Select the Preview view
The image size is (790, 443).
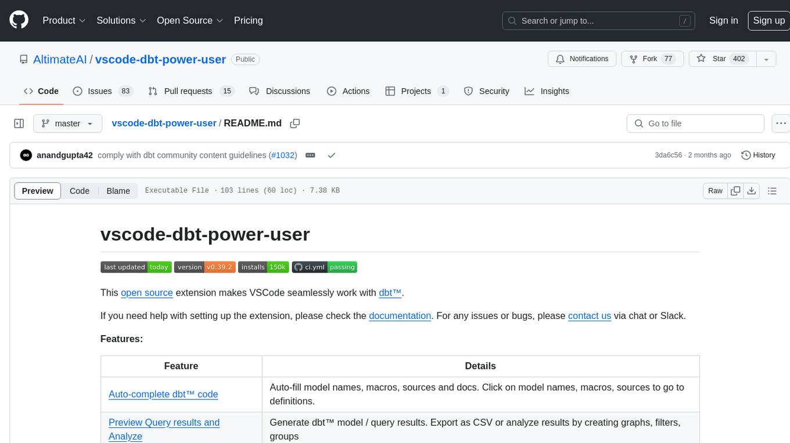38,191
